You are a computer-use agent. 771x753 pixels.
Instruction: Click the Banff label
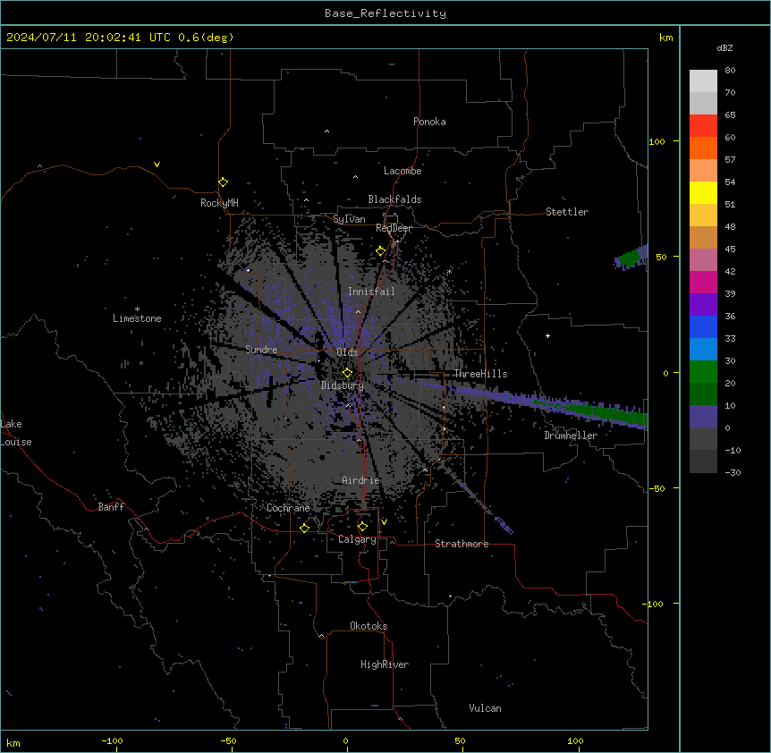(111, 507)
